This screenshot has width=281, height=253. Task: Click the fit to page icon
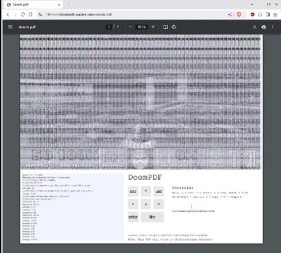(165, 27)
